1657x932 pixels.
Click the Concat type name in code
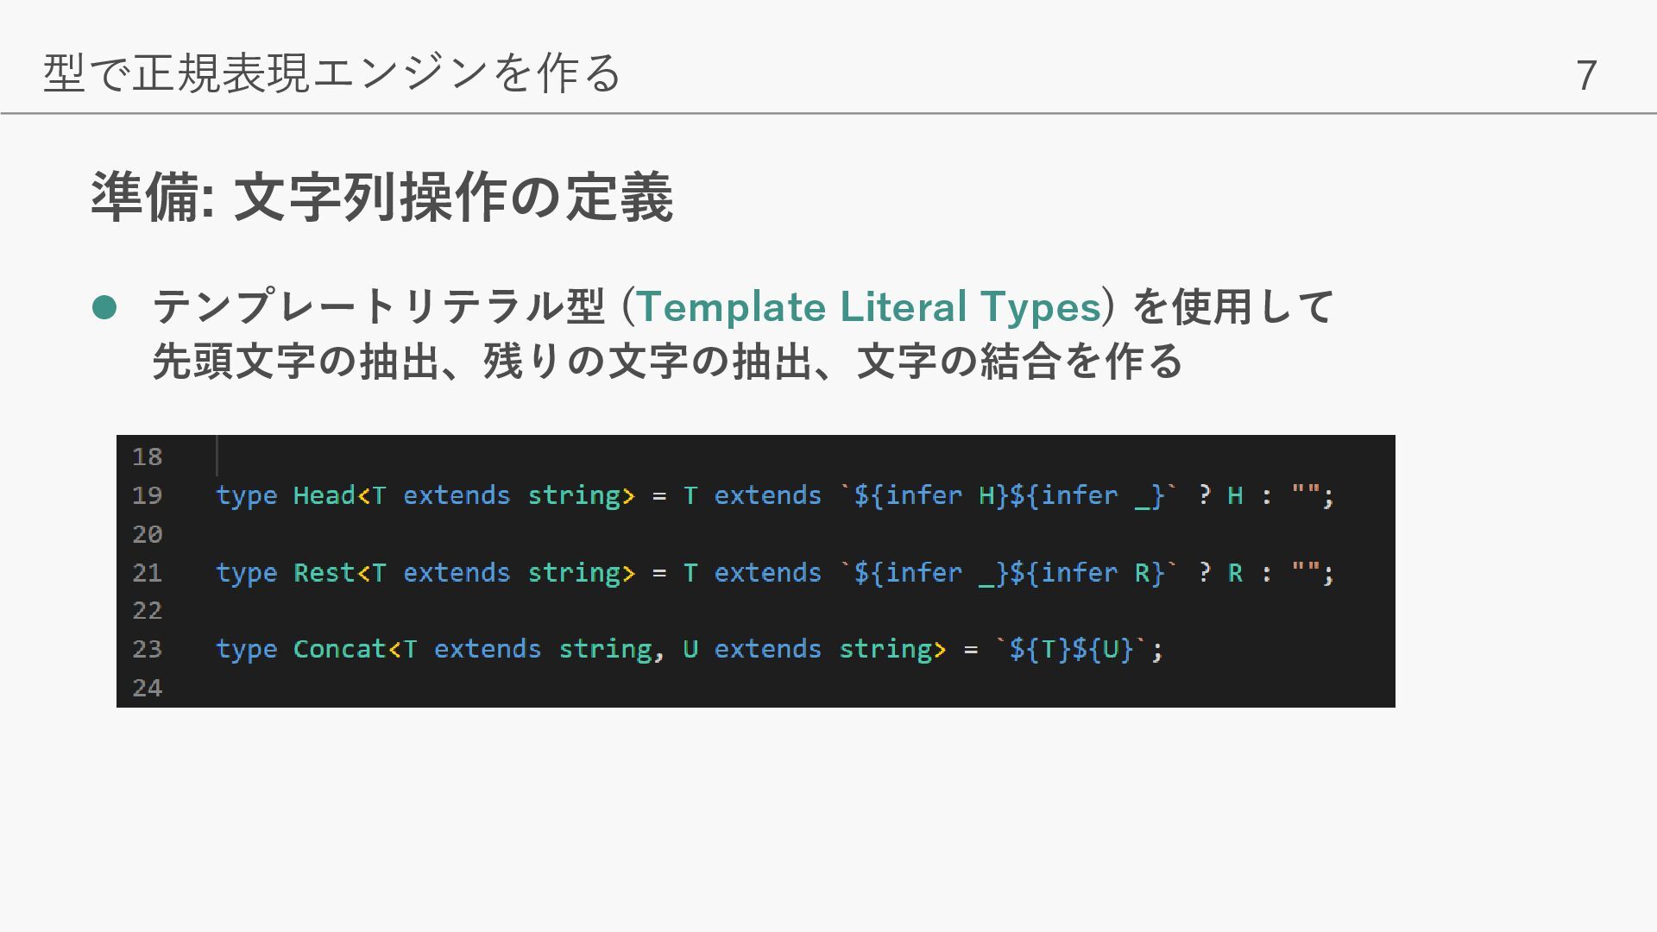tap(339, 649)
